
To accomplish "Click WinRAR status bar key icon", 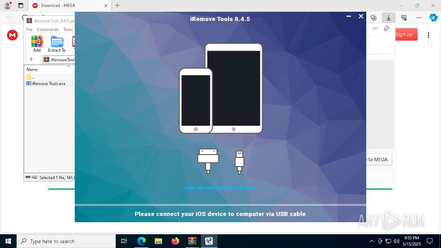I will pos(34,177).
